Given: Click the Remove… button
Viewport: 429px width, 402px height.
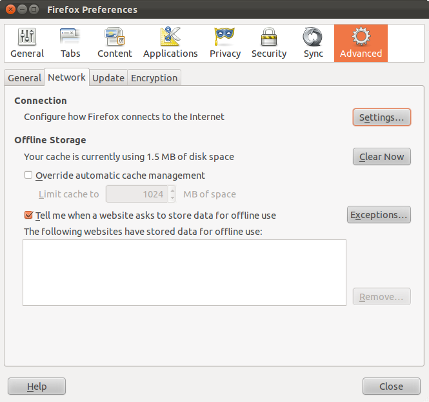Looking at the screenshot, I should 382,296.
